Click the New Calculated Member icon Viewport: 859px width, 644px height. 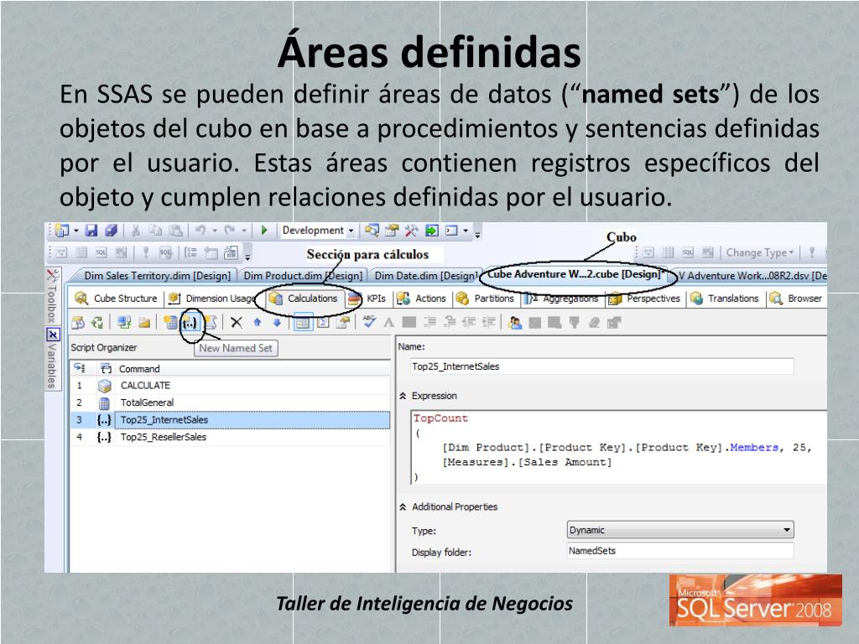(170, 323)
